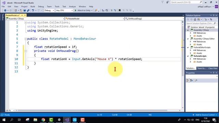
Task: Click the ENG language indicator in tray
Action: [x=197, y=120]
